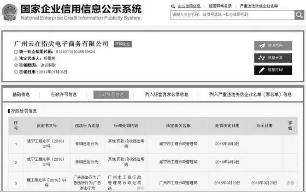The height and width of the screenshot is (193, 306).
Task: Click the 2016年9月9日 date in row 2
Action: (x=227, y=162)
